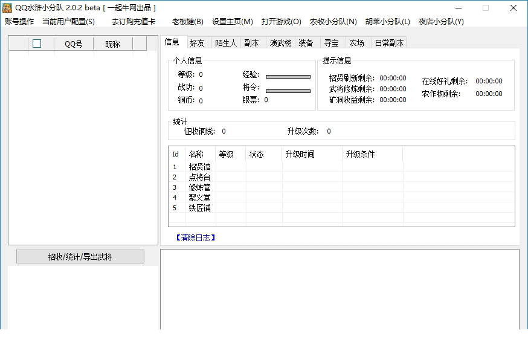This screenshot has width=528, height=342.
Task: Open the 账号操作 menu
Action: point(19,22)
